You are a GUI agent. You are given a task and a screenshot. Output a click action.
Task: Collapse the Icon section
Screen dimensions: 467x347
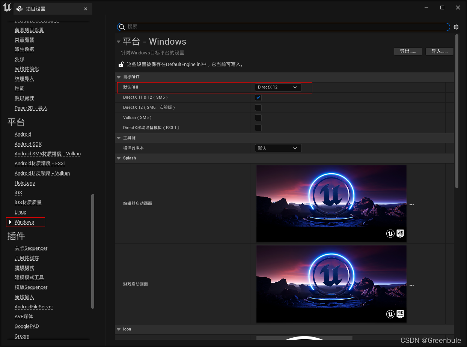click(x=119, y=329)
